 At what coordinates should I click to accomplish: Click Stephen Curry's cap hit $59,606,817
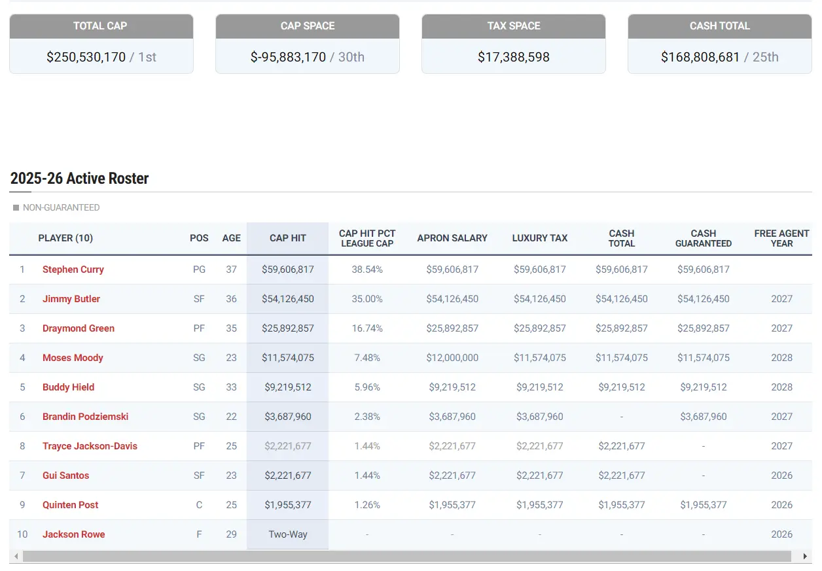[x=288, y=269]
